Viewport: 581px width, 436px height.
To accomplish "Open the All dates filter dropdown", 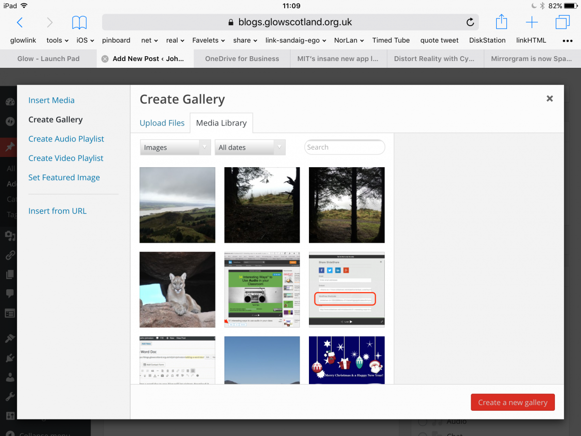I will [250, 147].
